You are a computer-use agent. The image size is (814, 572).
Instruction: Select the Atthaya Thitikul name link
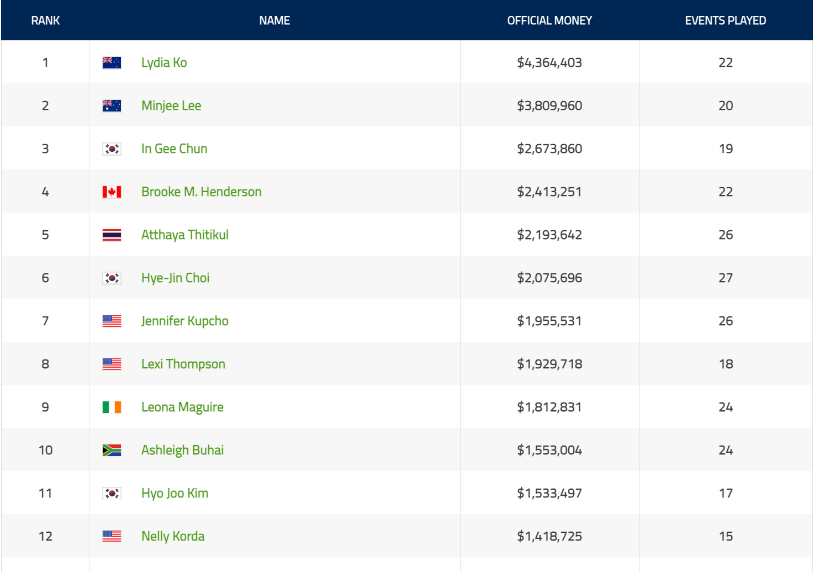pyautogui.click(x=185, y=235)
